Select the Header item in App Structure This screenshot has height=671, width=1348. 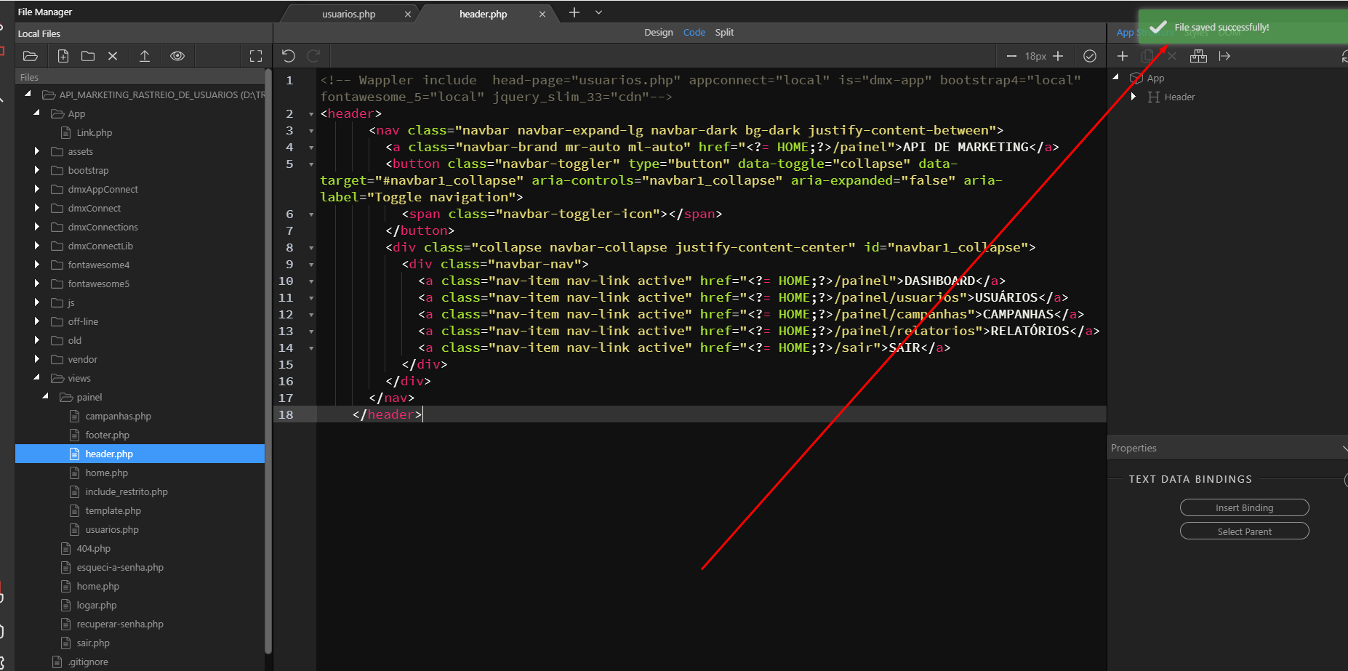tap(1179, 97)
